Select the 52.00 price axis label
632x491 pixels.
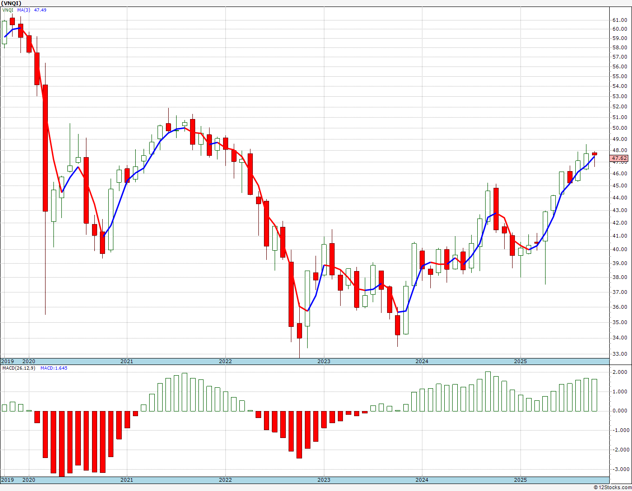pos(620,106)
